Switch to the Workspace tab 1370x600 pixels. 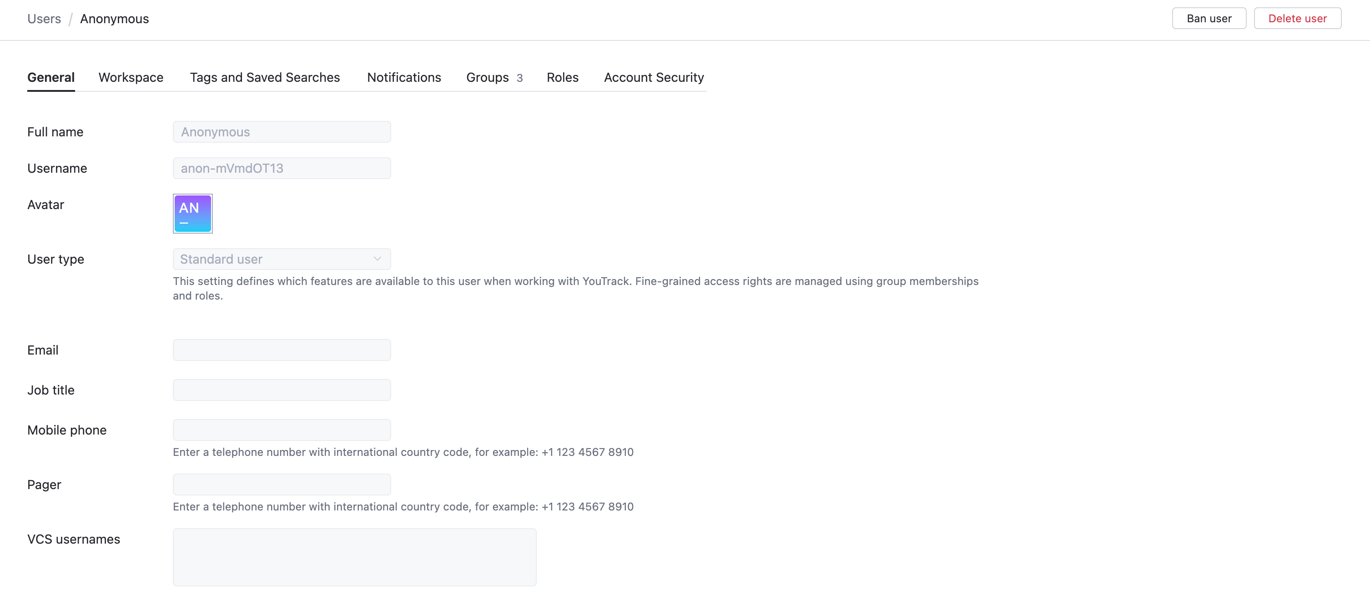[x=130, y=77]
